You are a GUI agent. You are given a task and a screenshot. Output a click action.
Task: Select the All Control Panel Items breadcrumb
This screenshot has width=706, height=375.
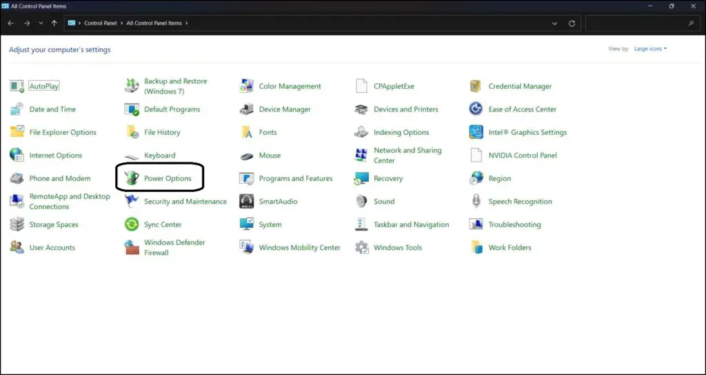click(x=154, y=23)
